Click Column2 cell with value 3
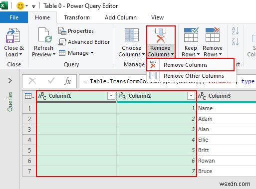 pos(156,129)
